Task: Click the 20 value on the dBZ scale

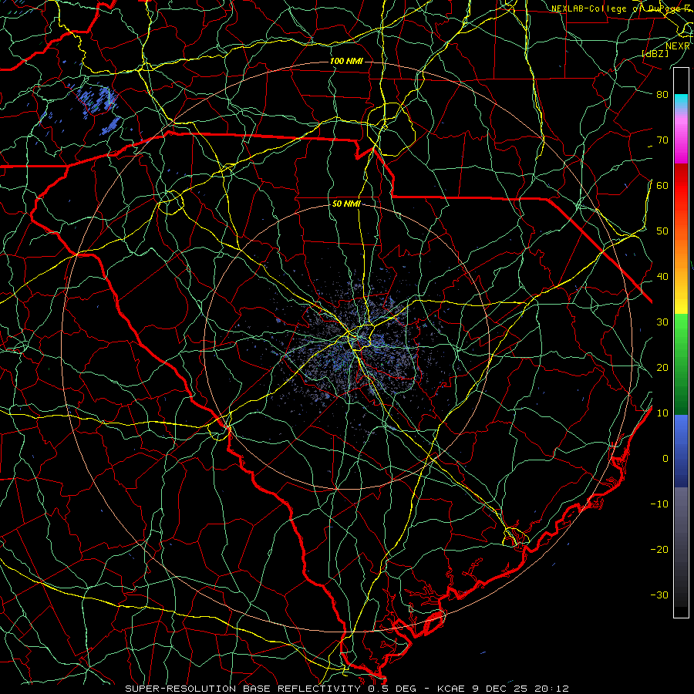Action: (x=662, y=367)
